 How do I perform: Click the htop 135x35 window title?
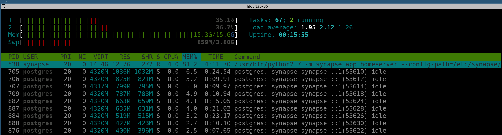click(x=257, y=6)
